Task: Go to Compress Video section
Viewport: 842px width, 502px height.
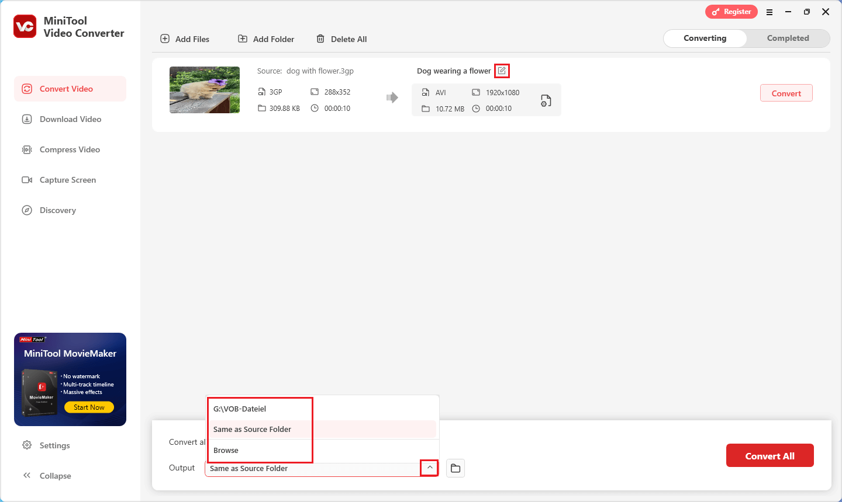Action: (70, 149)
